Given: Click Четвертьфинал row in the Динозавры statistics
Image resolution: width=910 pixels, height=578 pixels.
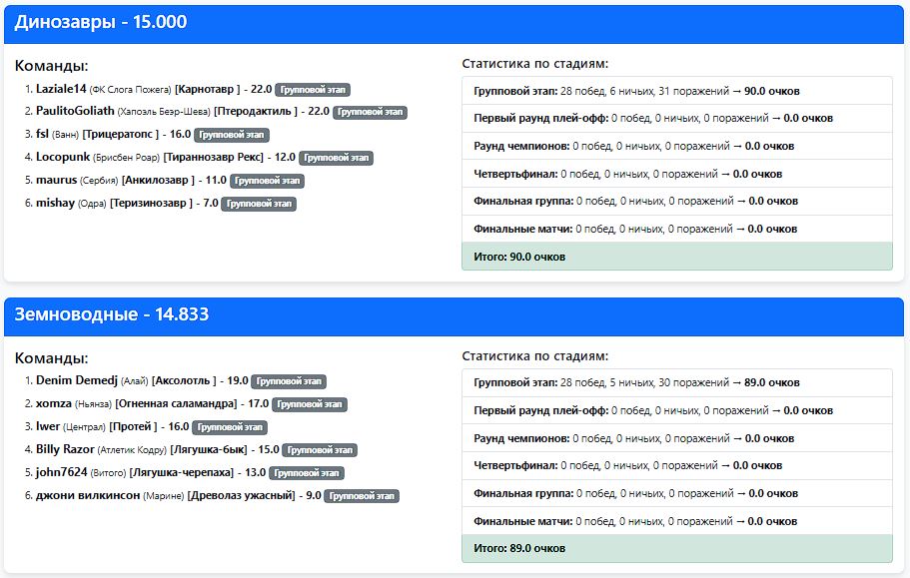Looking at the screenshot, I should tap(676, 174).
